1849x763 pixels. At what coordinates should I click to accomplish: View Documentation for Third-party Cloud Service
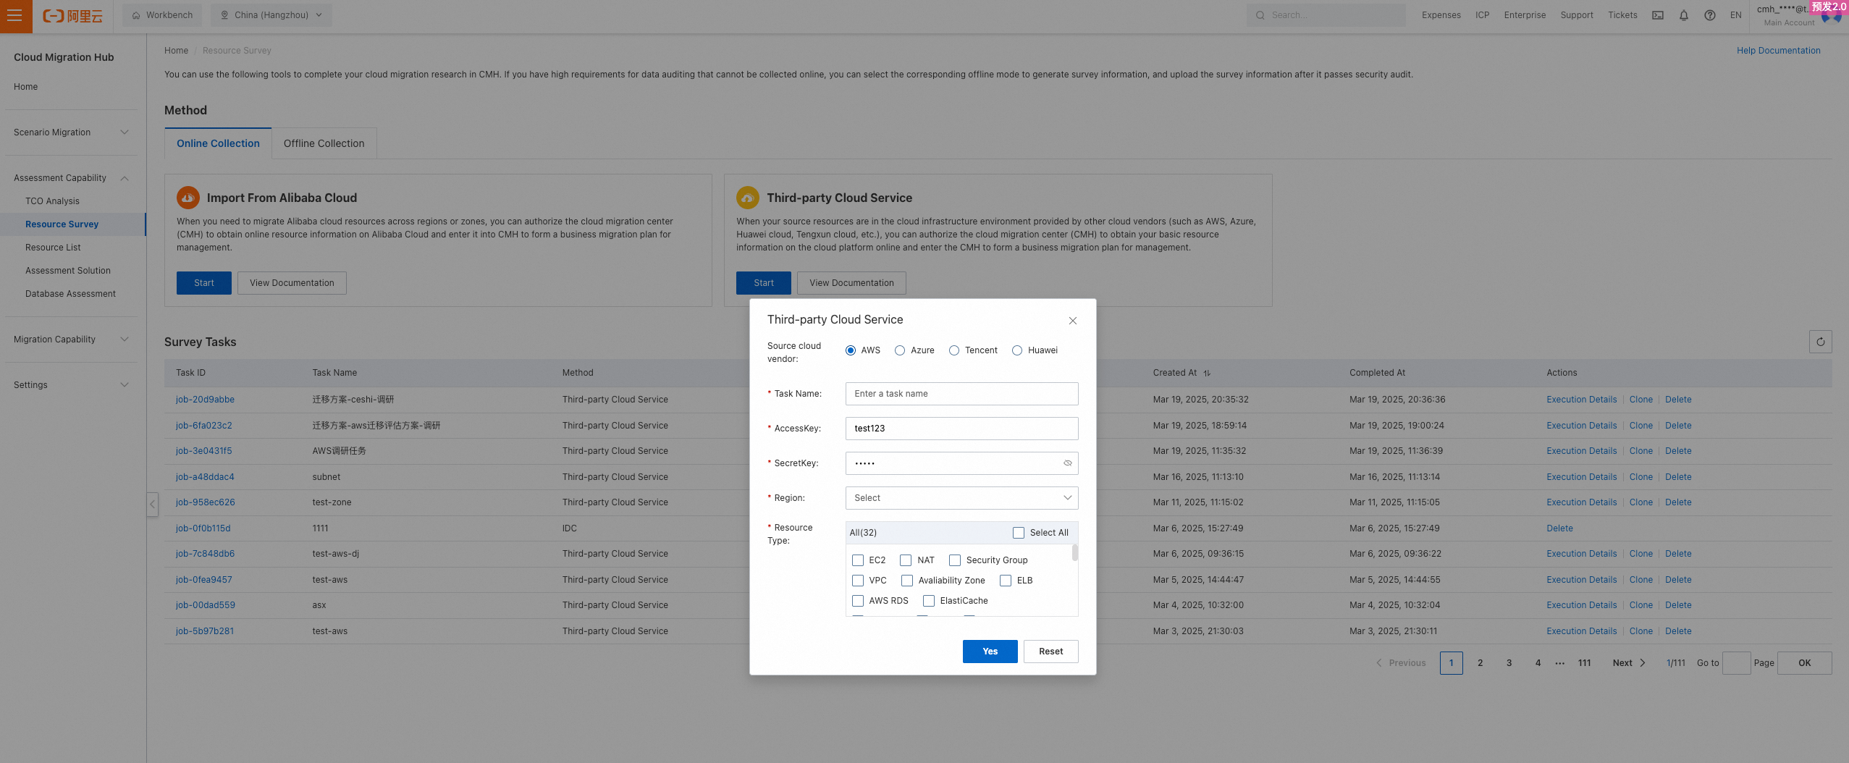tap(851, 283)
